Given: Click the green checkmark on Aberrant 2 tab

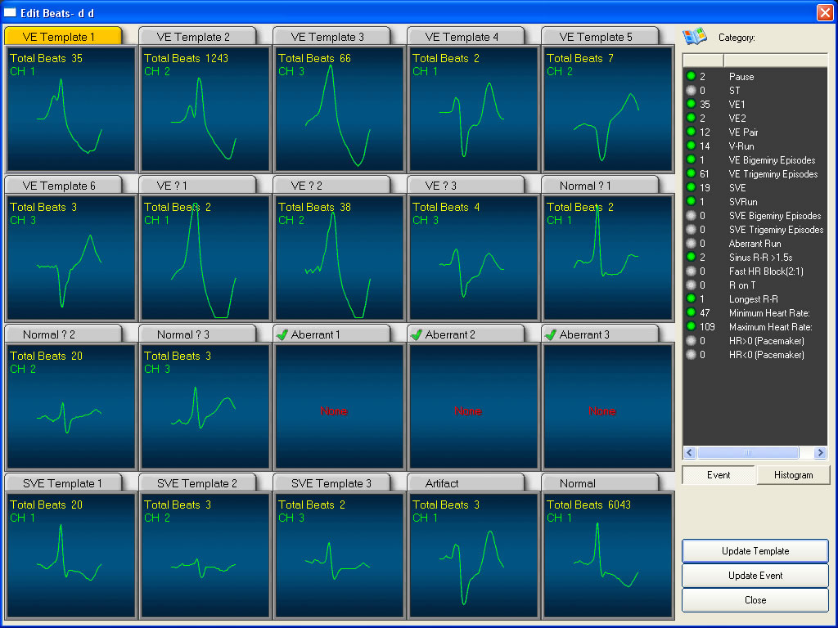Looking at the screenshot, I should [419, 334].
